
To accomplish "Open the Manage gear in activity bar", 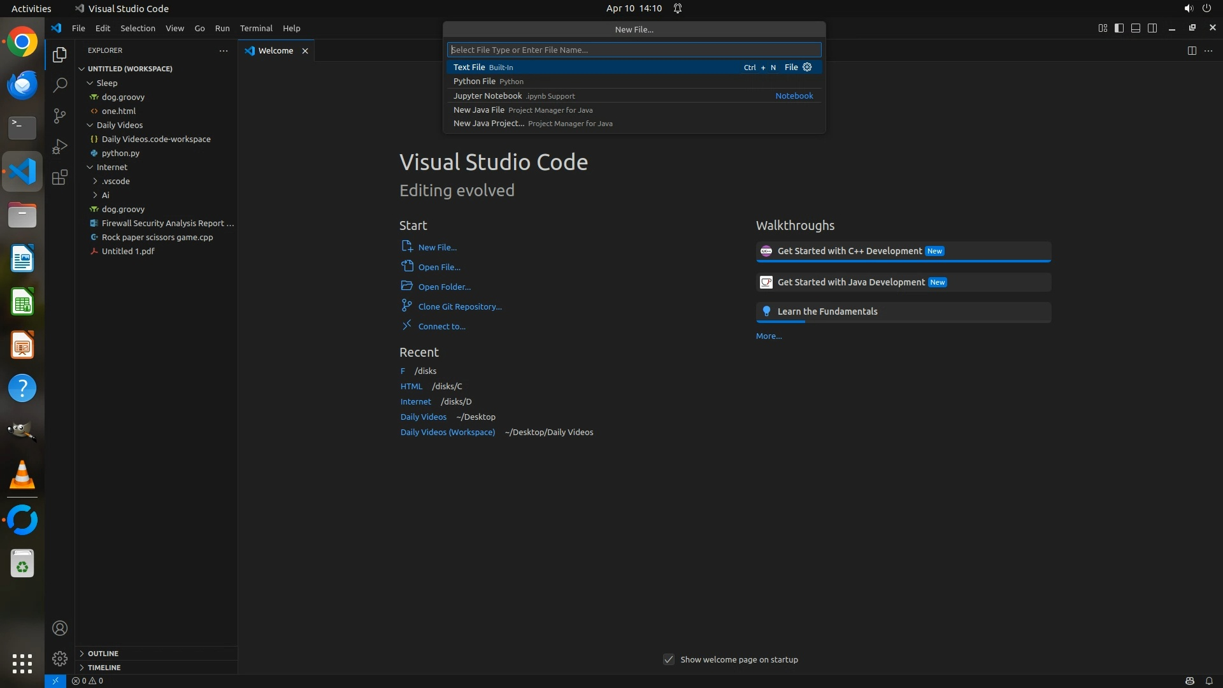I will pos(60,658).
